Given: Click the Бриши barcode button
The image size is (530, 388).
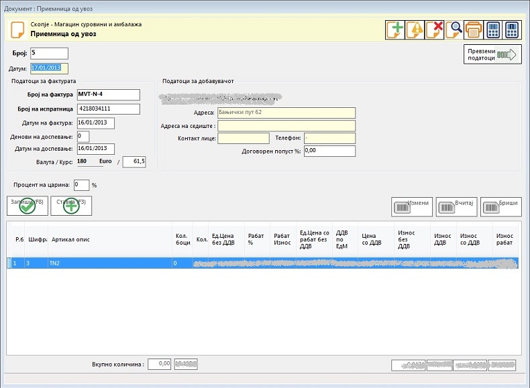Looking at the screenshot, I should [x=501, y=206].
